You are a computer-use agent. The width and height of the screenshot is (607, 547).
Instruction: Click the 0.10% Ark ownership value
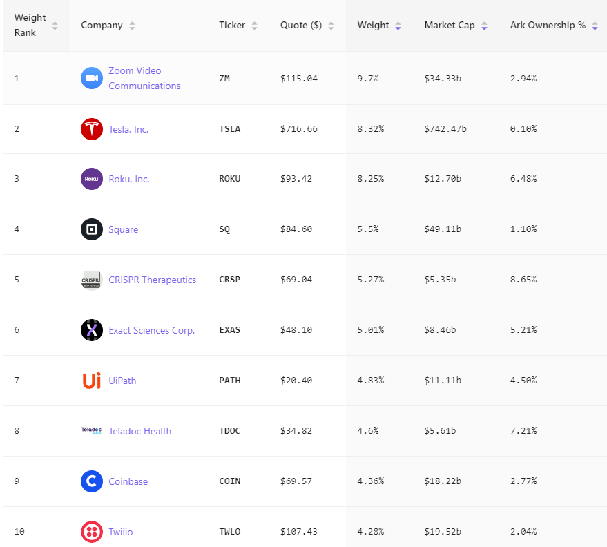coord(523,129)
